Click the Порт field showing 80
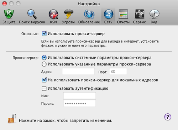Viewport: 178px width, 130px height. (x=118, y=71)
